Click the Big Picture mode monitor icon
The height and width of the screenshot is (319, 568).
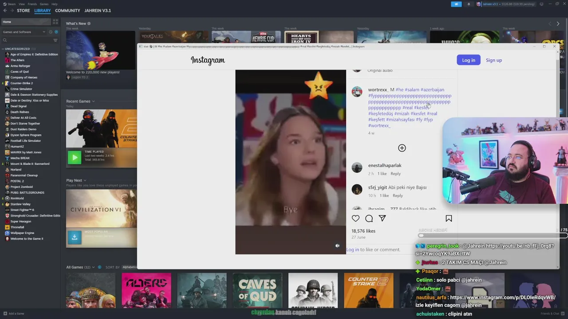pyautogui.click(x=541, y=4)
